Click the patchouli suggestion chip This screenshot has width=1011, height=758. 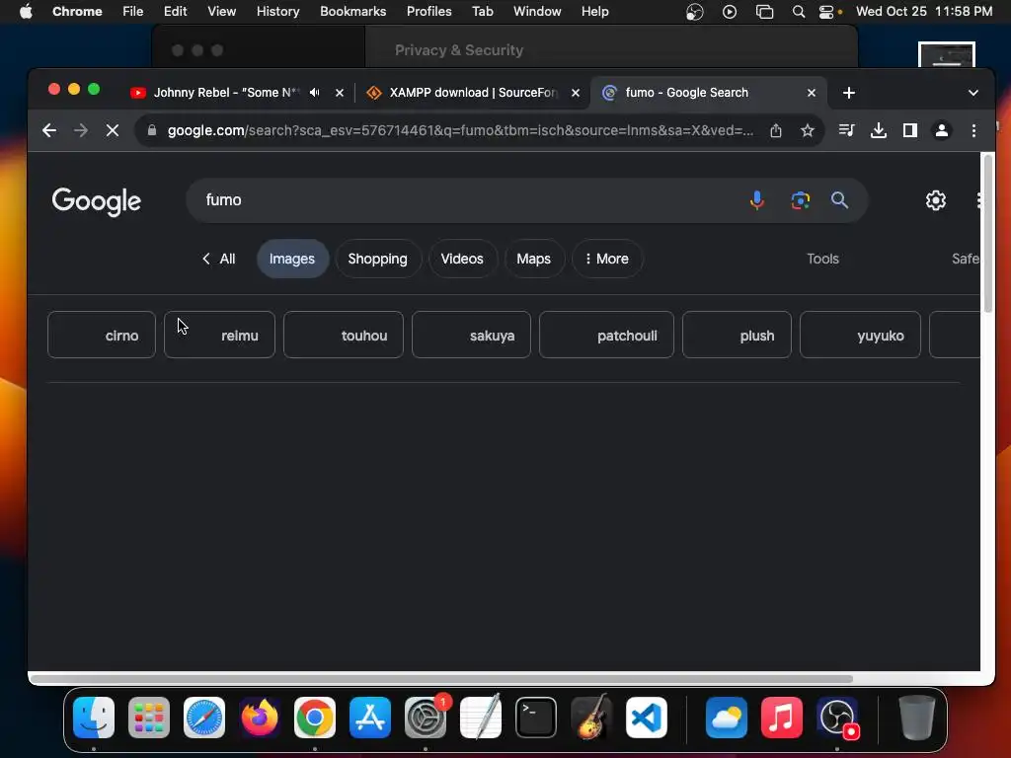606,336
